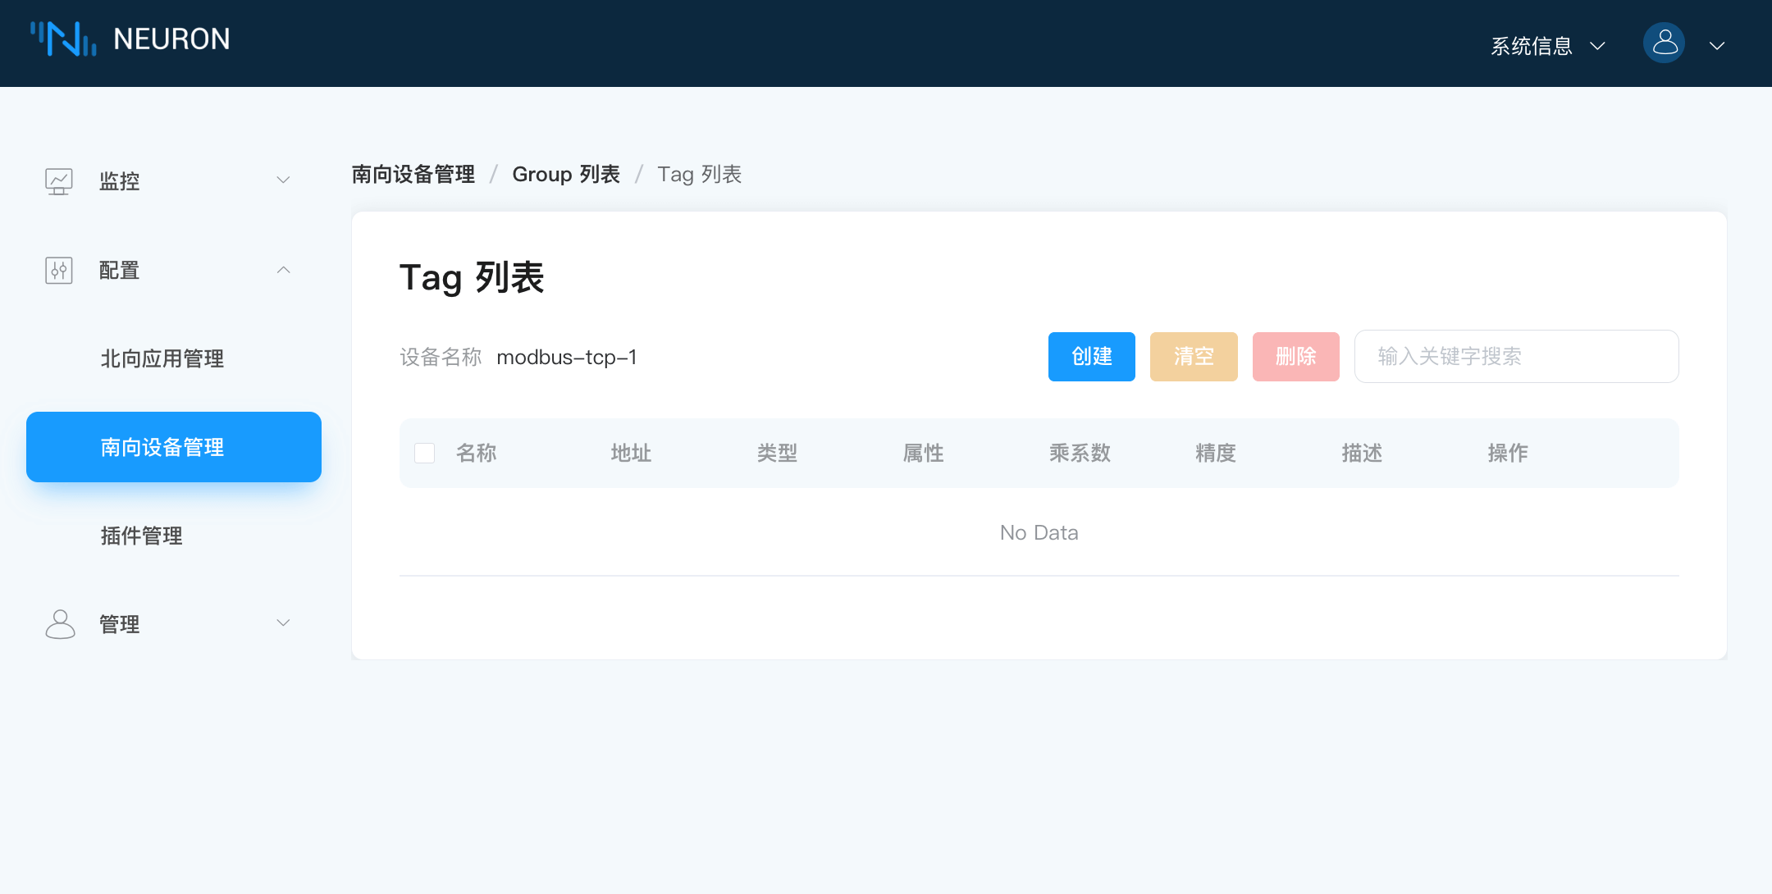Click the administration person icon in sidebar
This screenshot has height=894, width=1772.
pos(59,624)
